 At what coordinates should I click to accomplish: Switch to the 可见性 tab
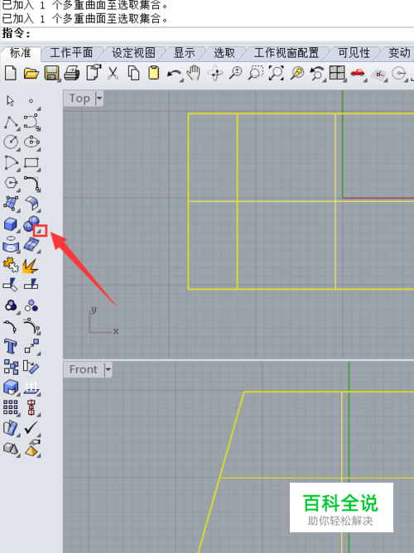click(354, 53)
